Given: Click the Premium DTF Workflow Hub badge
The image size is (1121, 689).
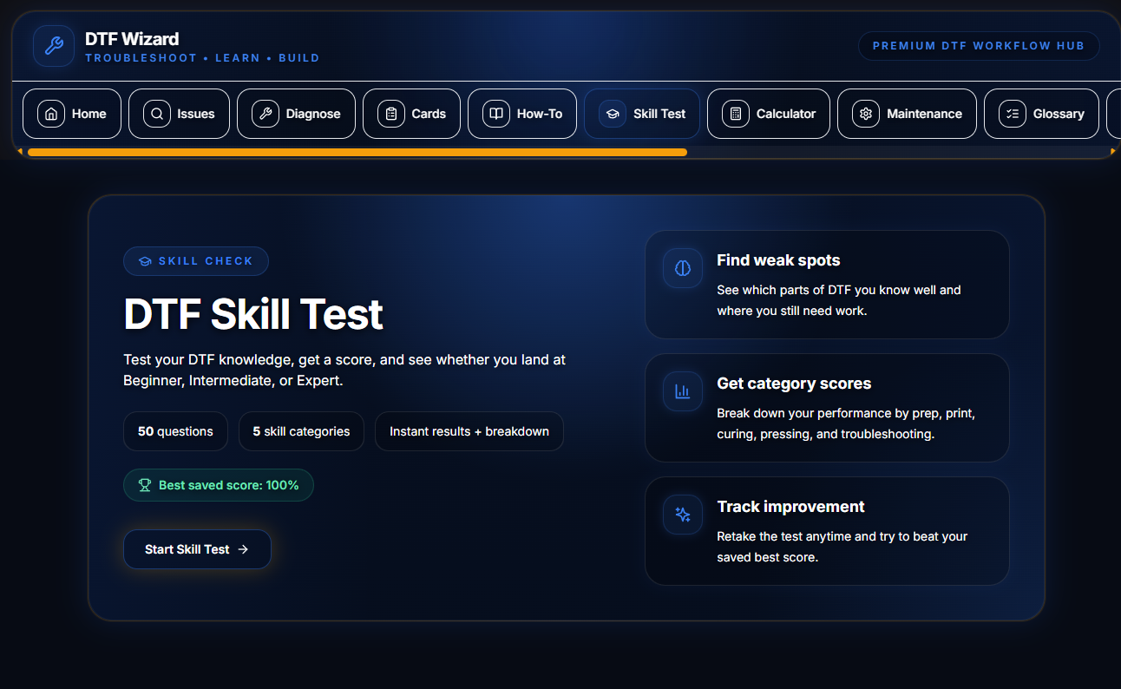Looking at the screenshot, I should [978, 46].
